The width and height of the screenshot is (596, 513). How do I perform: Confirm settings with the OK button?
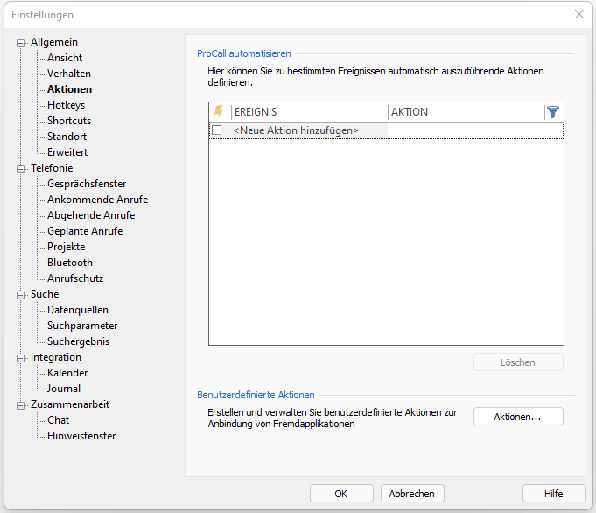341,494
